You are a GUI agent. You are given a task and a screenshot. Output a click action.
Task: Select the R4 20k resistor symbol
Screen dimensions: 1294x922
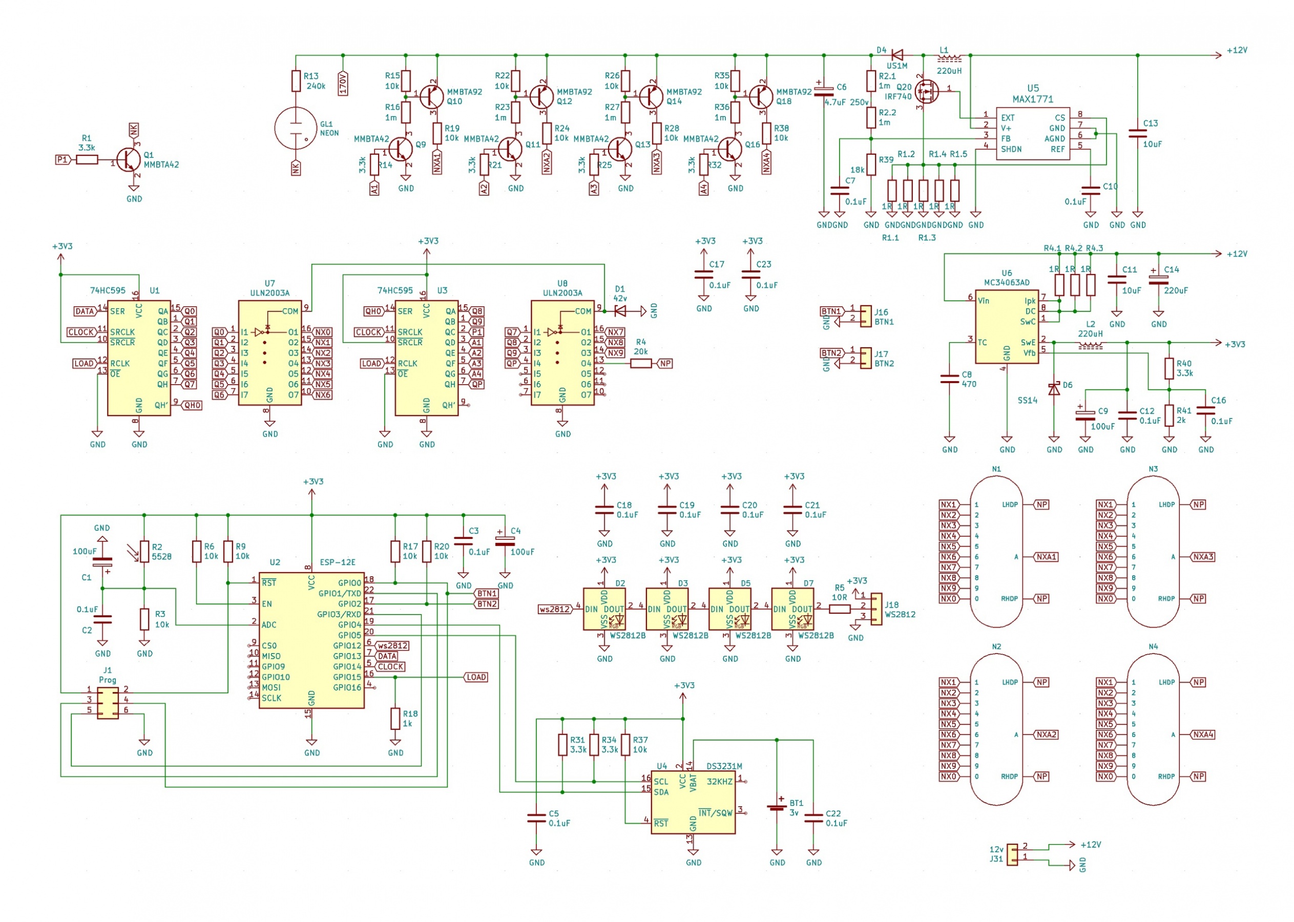tap(640, 363)
